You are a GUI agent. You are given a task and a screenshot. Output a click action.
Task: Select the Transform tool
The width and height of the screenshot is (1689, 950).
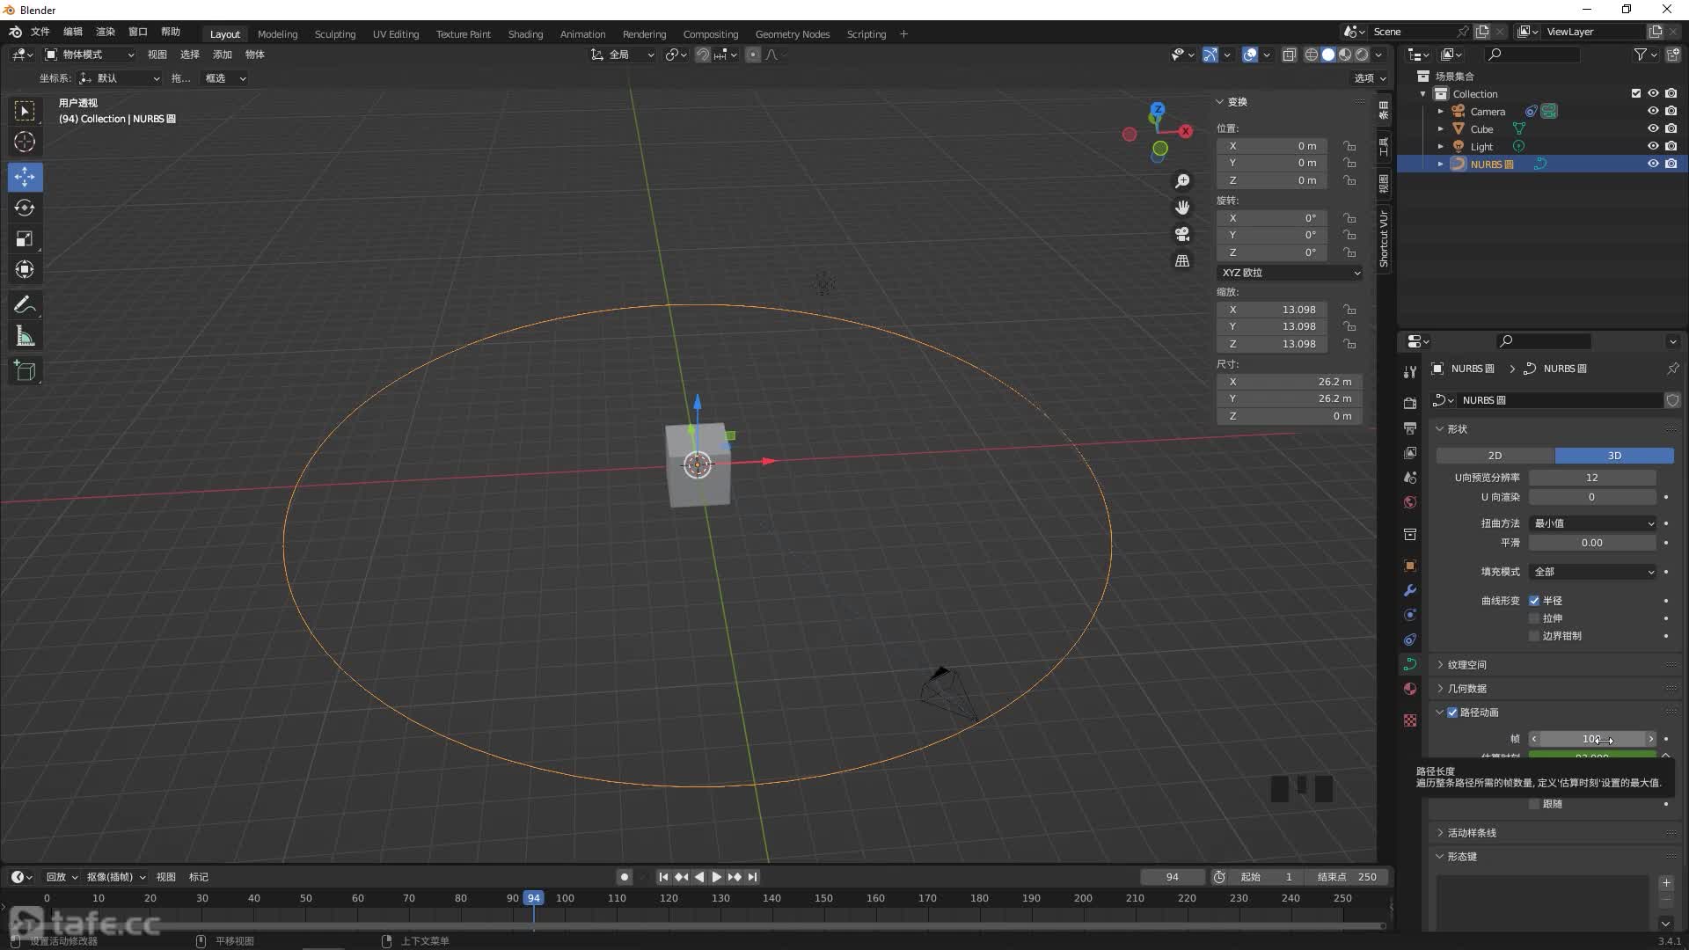pos(25,269)
